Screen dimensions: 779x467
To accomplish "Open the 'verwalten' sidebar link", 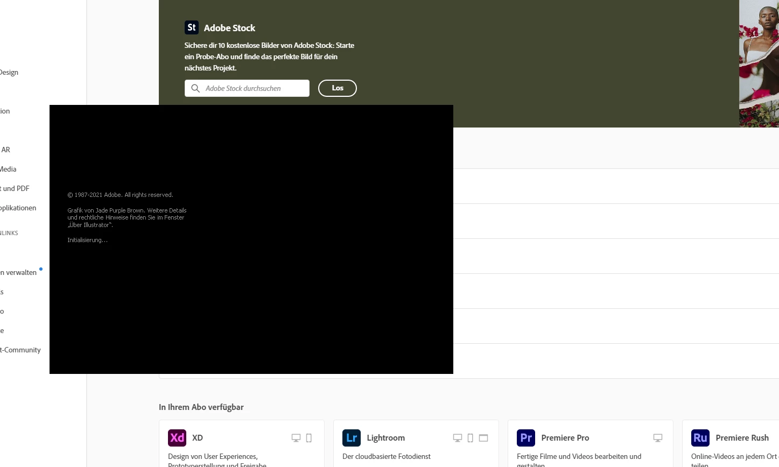I will click(x=18, y=272).
